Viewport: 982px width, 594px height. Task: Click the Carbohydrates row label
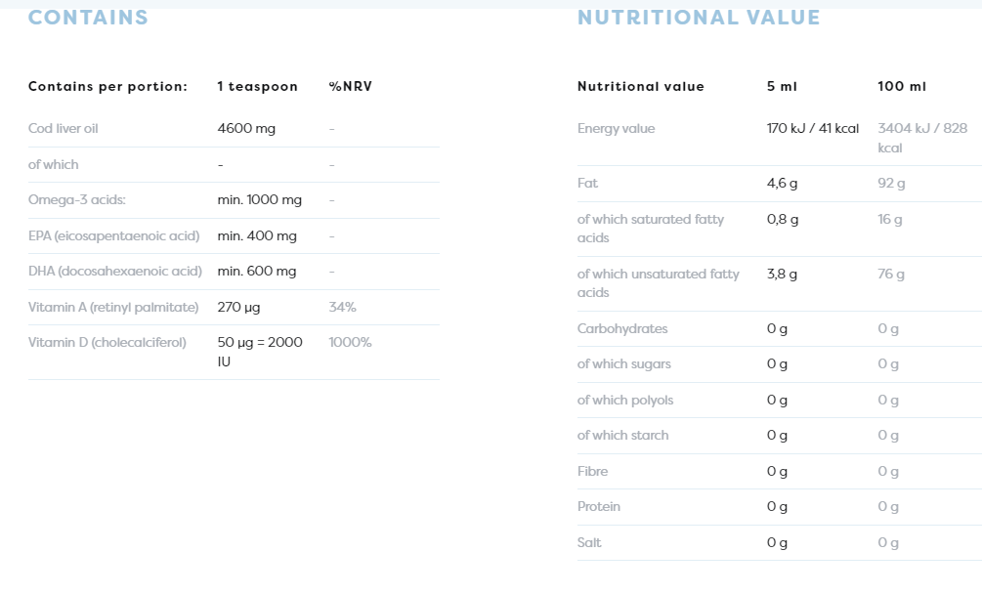pos(622,329)
